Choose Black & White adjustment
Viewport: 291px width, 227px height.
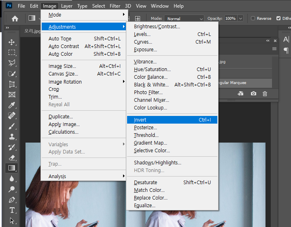tap(172, 84)
